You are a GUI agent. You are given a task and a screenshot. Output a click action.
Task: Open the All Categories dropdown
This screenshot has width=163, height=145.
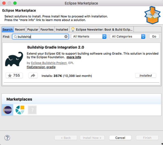(x=127, y=36)
